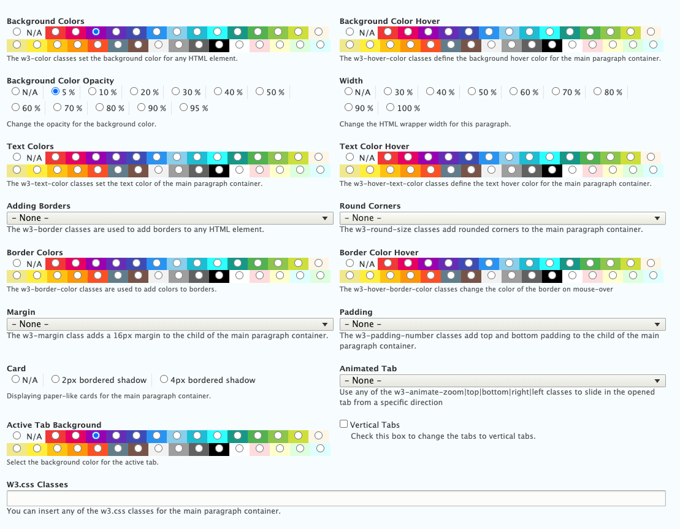Pick amber swatch in Border Color Hover

[x=391, y=275]
